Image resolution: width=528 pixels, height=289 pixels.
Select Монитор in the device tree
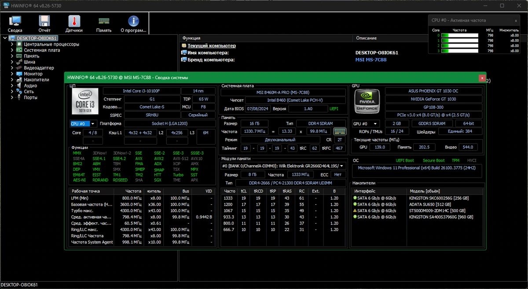pos(33,74)
